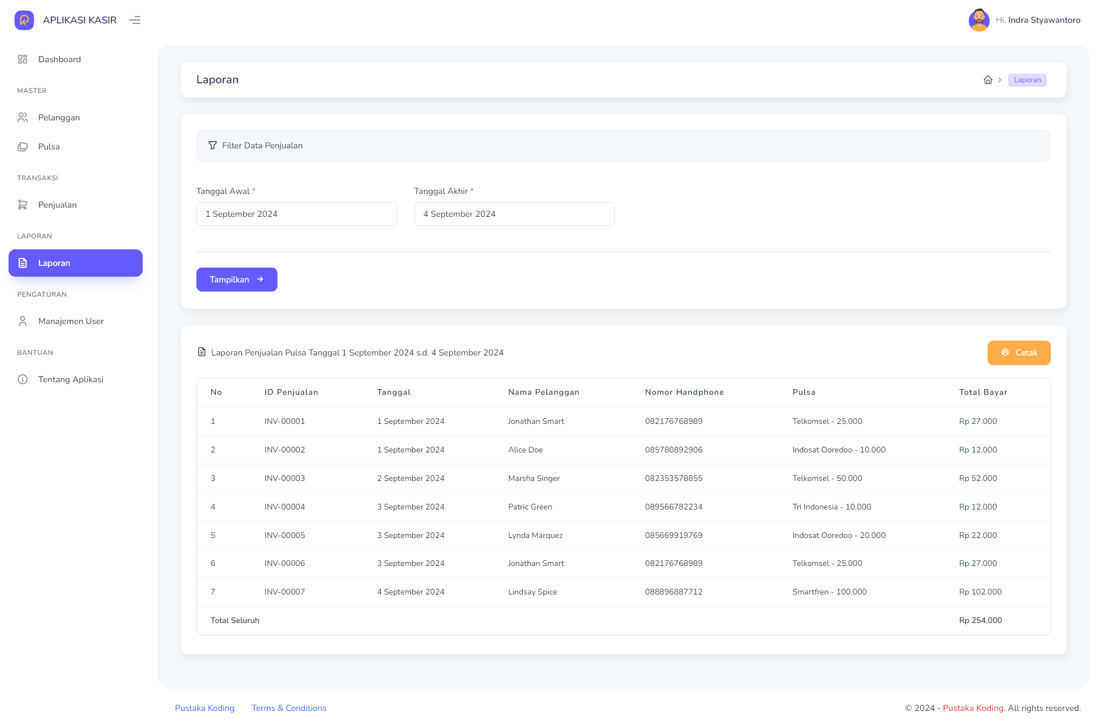Viewport: 1096px width, 728px height.
Task: Select the Pelanggan people icon
Action: [23, 117]
